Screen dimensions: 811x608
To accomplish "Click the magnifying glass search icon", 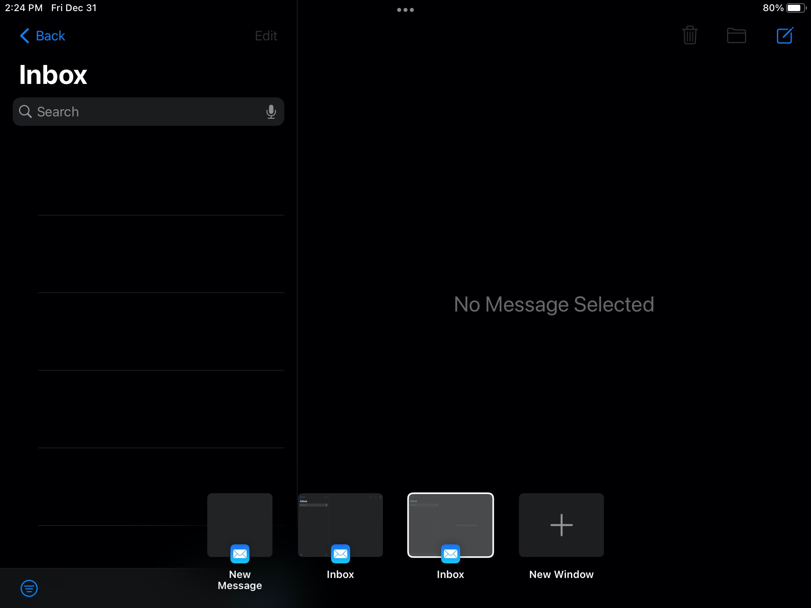I will [25, 112].
